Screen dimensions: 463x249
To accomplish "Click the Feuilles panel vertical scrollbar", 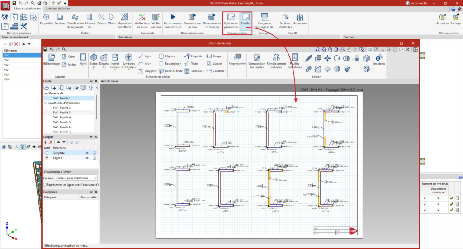I will [x=96, y=108].
